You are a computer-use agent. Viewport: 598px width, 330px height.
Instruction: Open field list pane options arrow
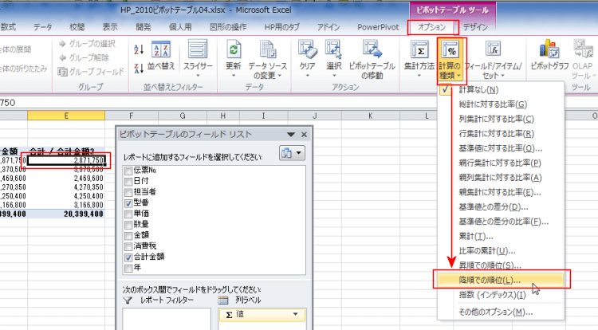(290, 135)
